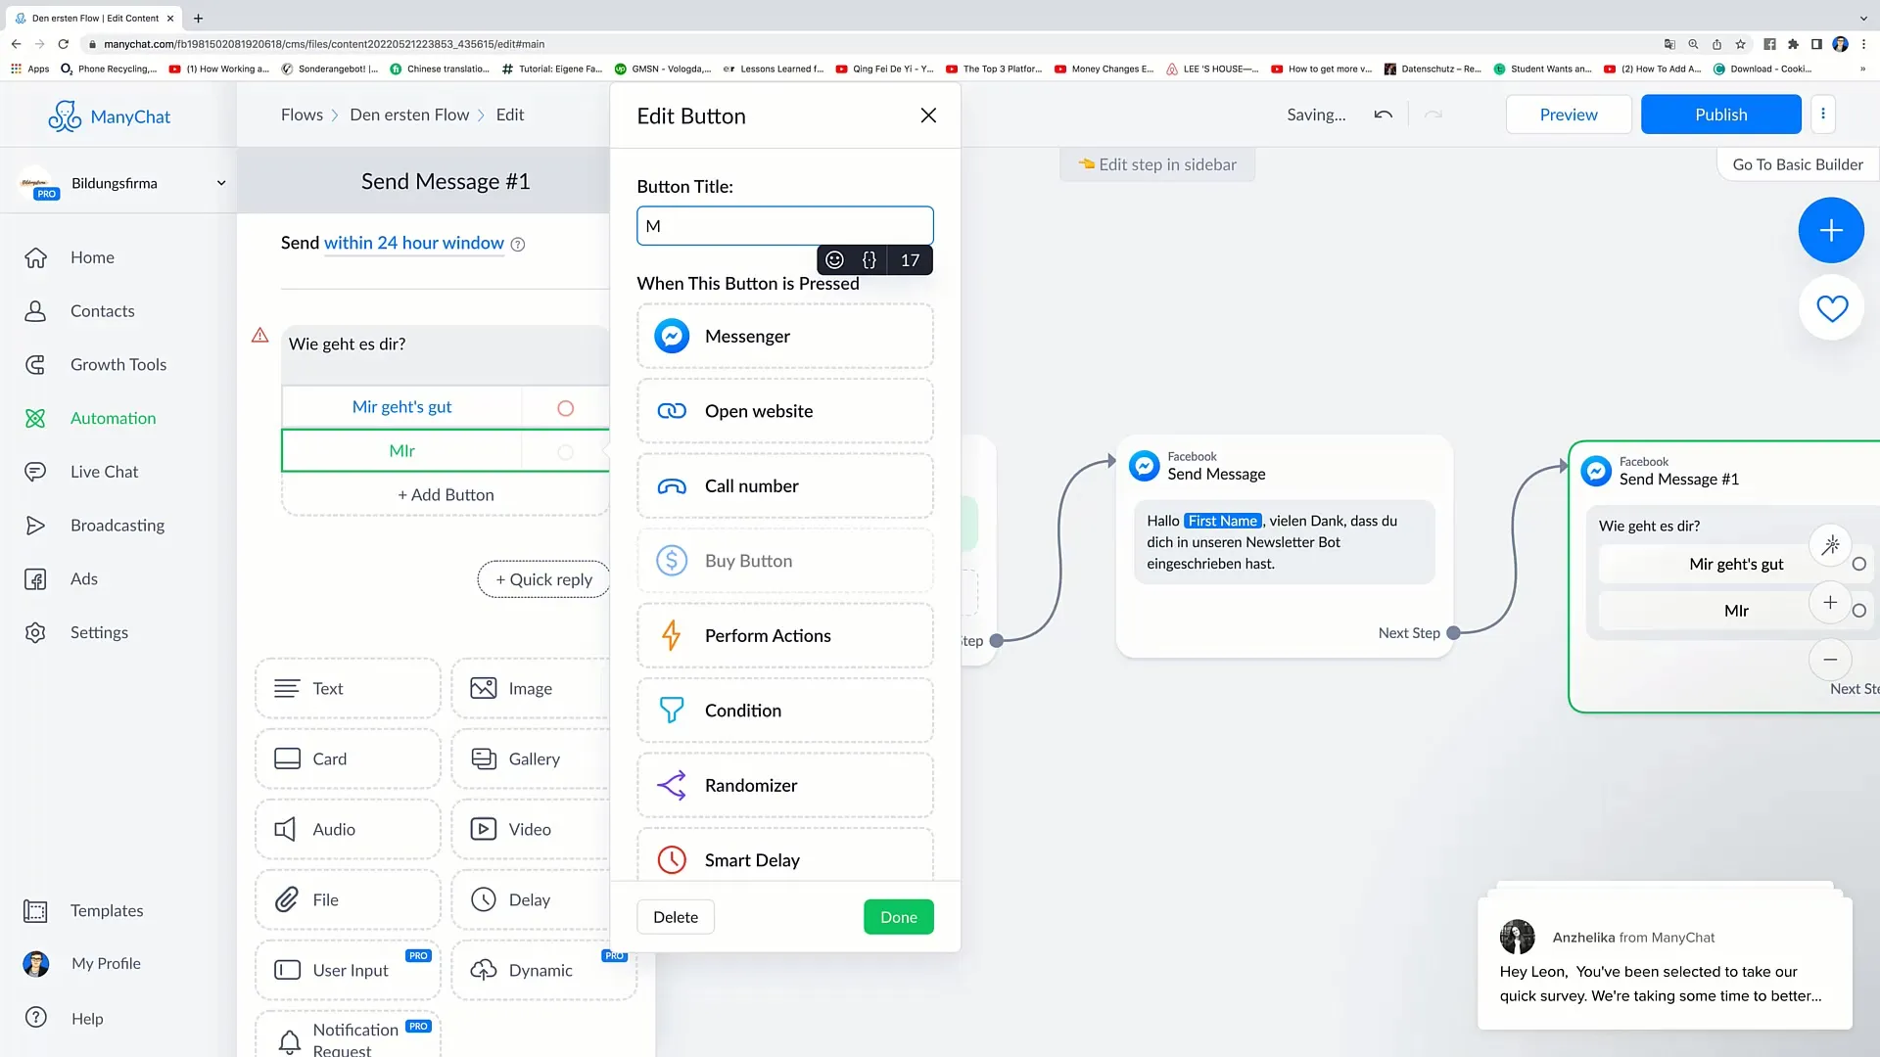Screen dimensions: 1880x1057
Task: Click the Button Title input field
Action: point(786,226)
